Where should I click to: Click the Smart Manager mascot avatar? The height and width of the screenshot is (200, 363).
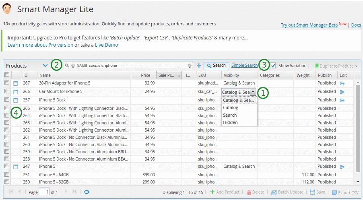7,9
